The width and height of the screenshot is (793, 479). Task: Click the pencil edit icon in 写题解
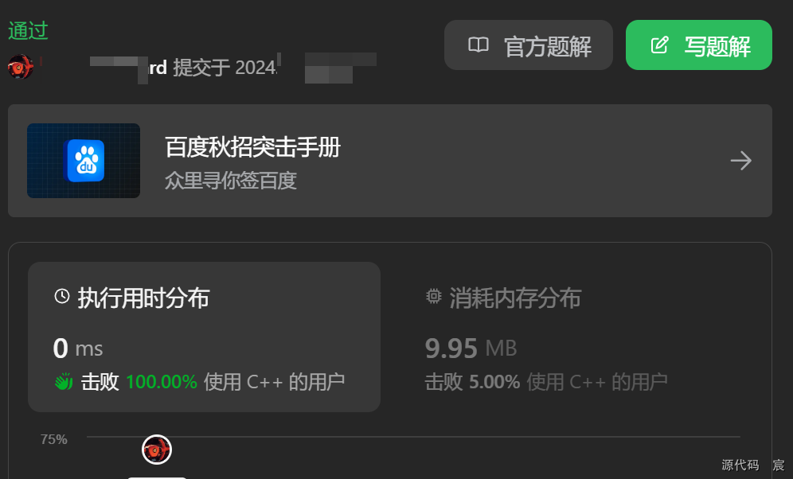tap(659, 45)
